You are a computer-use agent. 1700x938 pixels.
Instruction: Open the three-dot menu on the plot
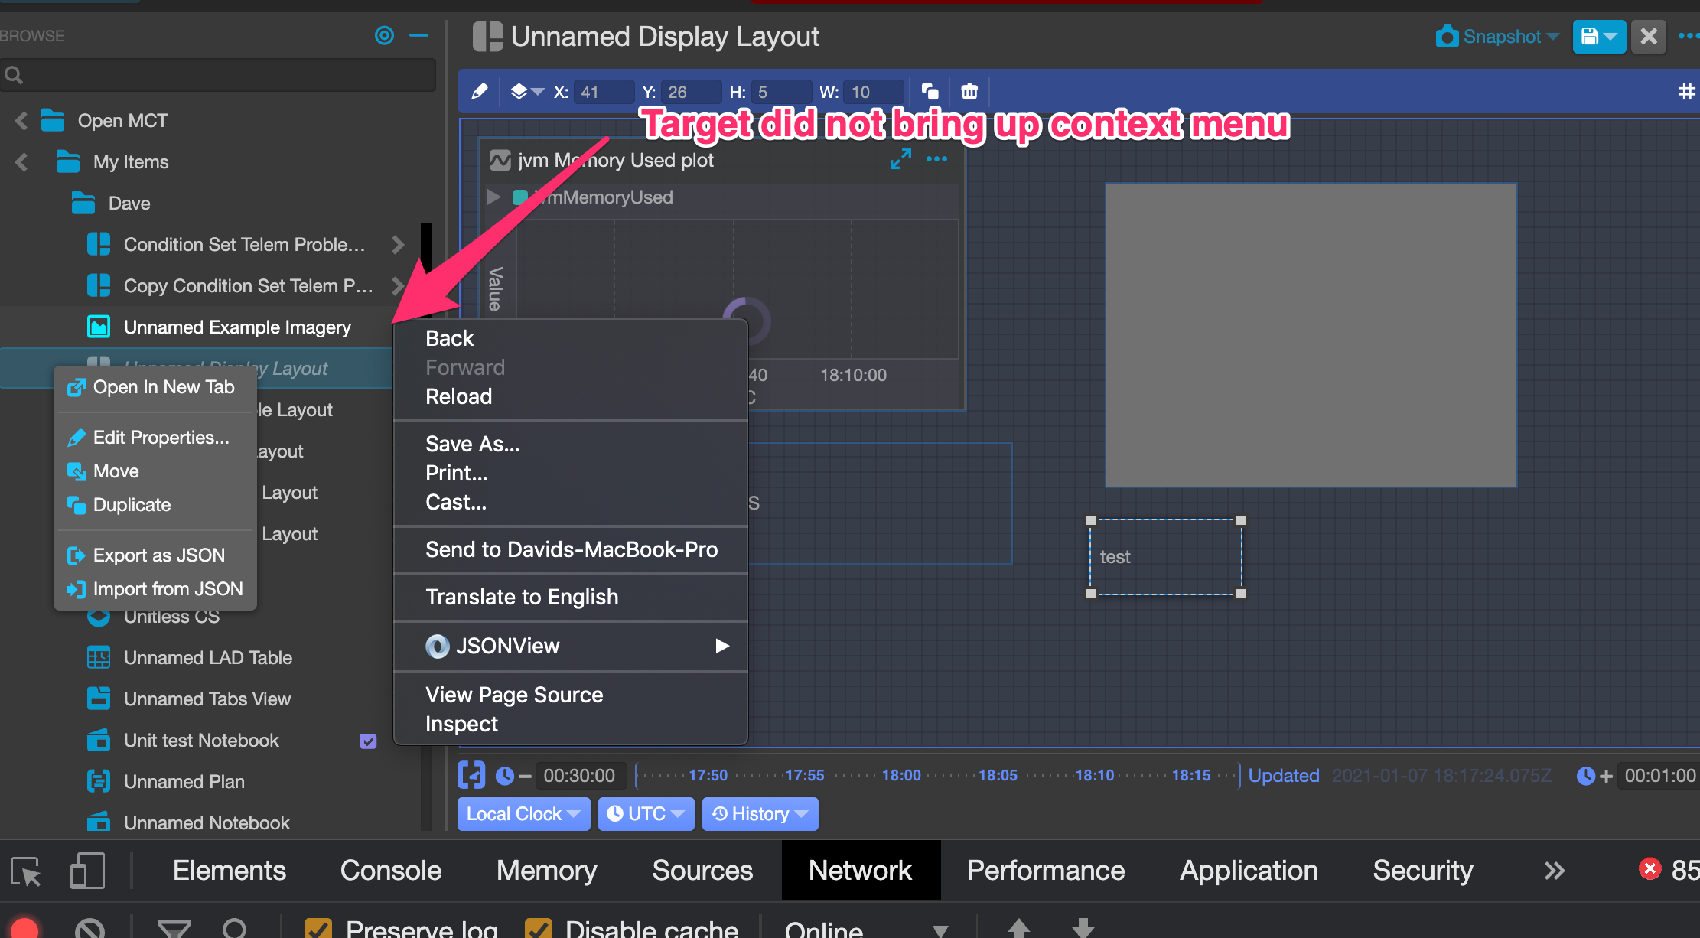click(937, 160)
